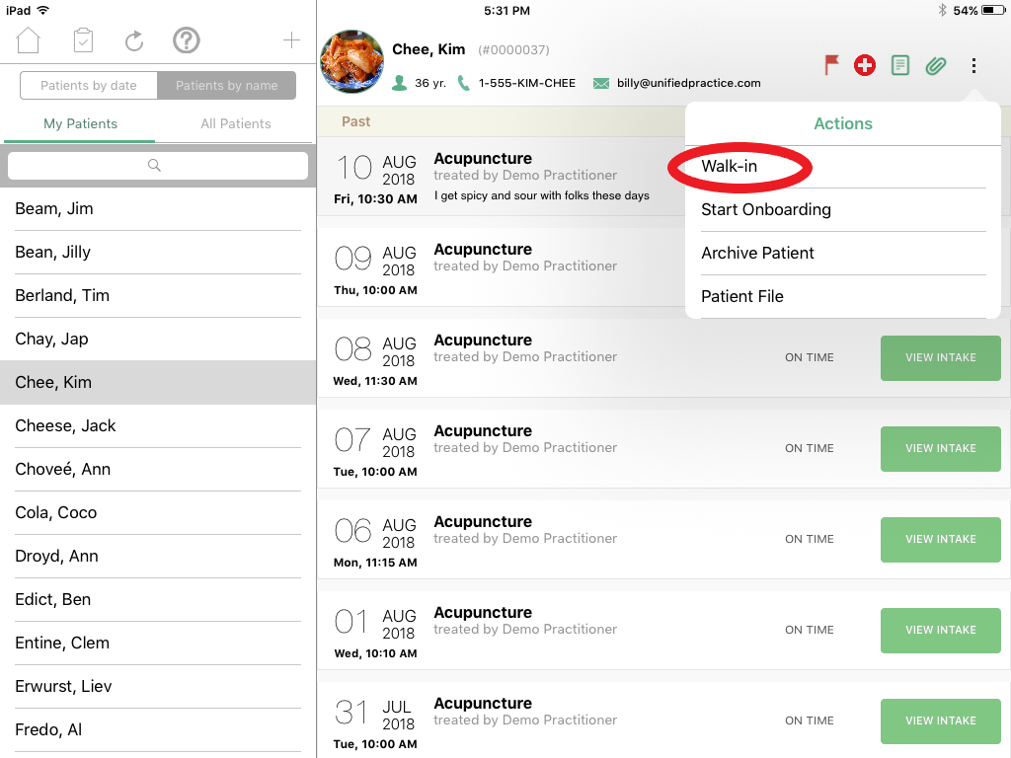
Task: Select Patients by name segment
Action: [226, 86]
